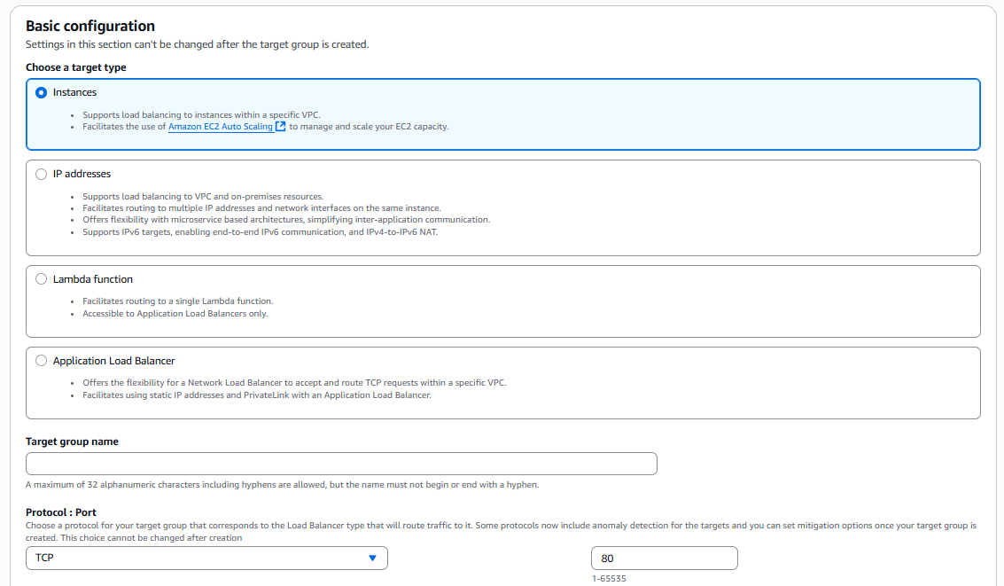1004x586 pixels.
Task: Pick the Application Load Balancer radio option
Action: point(41,361)
